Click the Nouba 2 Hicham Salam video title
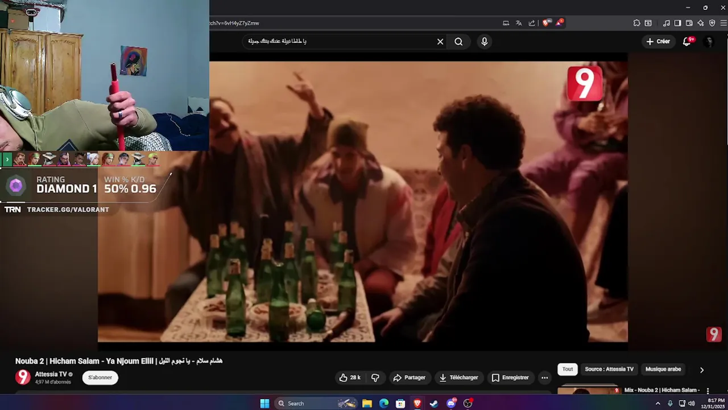The image size is (728, 410). tap(119, 361)
